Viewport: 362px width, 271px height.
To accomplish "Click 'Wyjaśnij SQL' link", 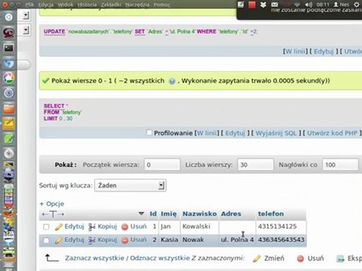I will click(x=276, y=133).
